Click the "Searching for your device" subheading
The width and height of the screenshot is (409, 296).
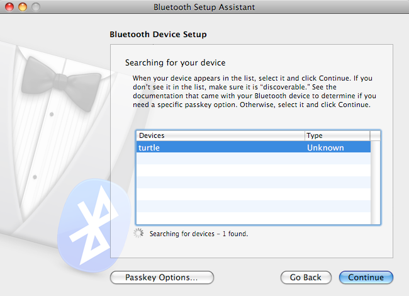175,62
